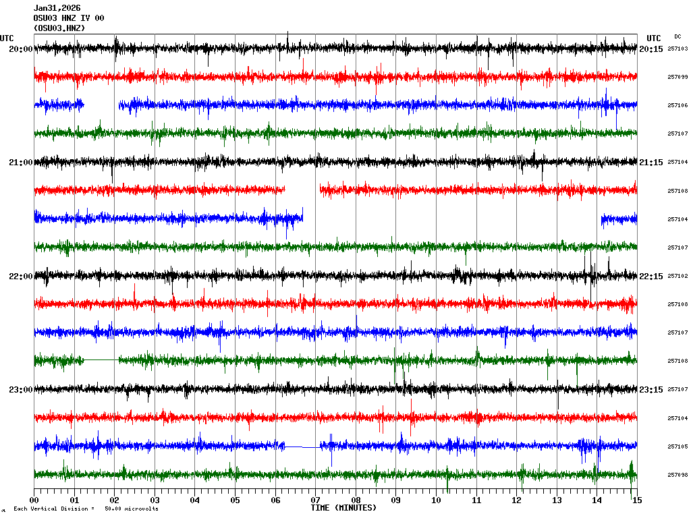Click flat line segment in 23:30 blue trace
Screen dimensions: 691x518
(x=302, y=446)
